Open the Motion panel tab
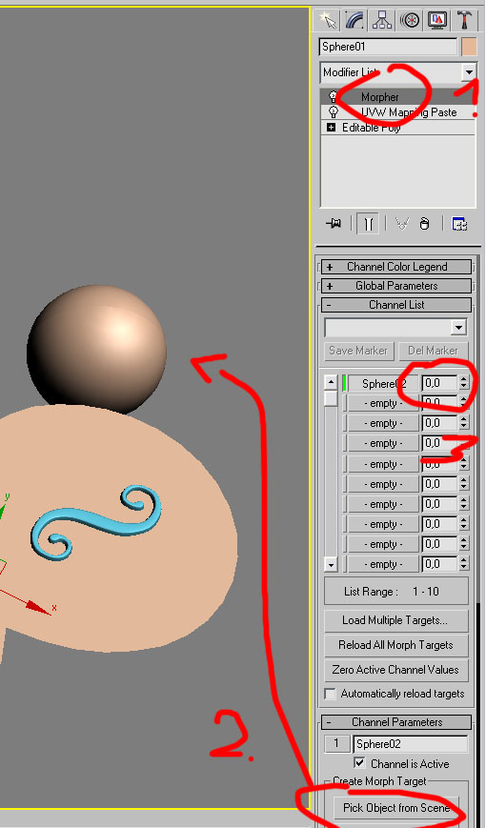 410,21
